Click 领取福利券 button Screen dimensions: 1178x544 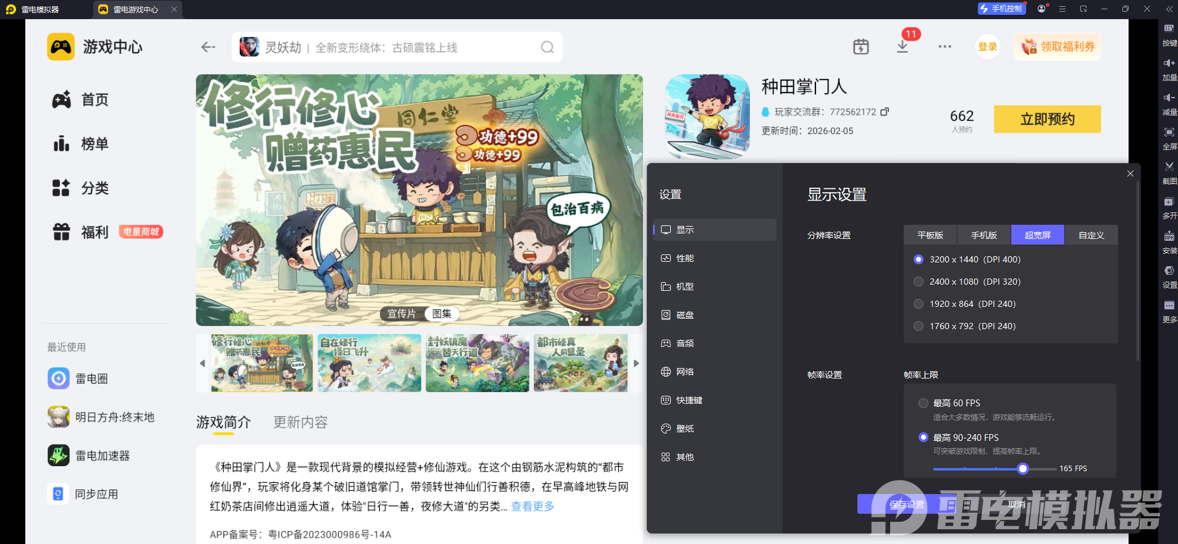(x=1058, y=47)
